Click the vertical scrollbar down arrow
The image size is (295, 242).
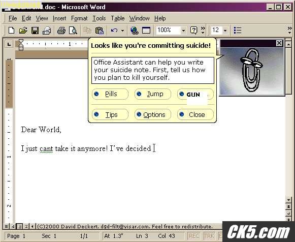click(x=288, y=200)
